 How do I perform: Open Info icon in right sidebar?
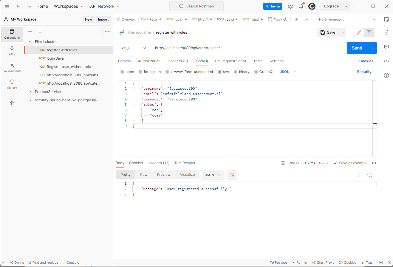click(386, 75)
